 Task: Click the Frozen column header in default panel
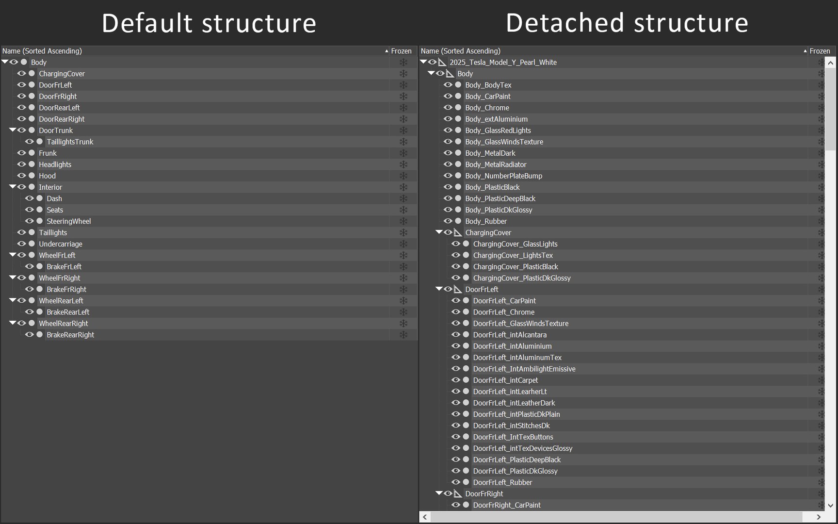(402, 51)
